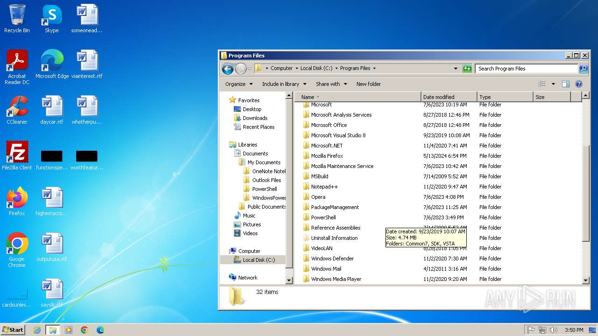Viewport: 598px width, 336px height.
Task: Select Recent Places under Favorites
Action: (x=258, y=127)
